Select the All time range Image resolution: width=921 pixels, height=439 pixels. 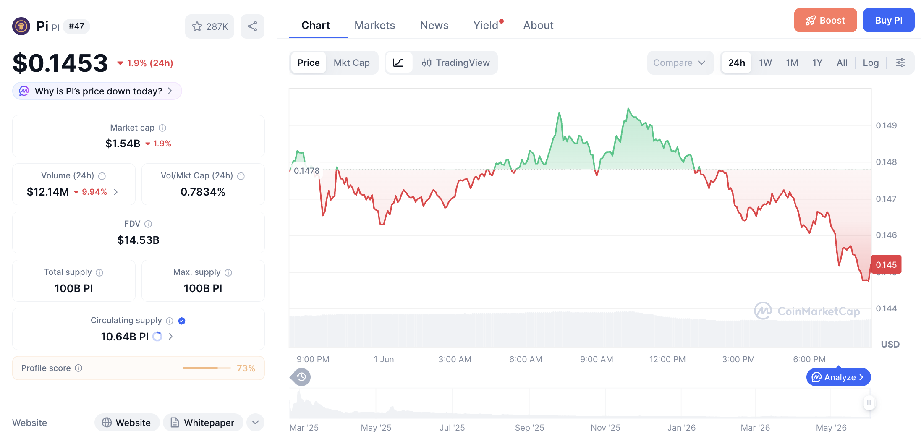[x=842, y=63]
